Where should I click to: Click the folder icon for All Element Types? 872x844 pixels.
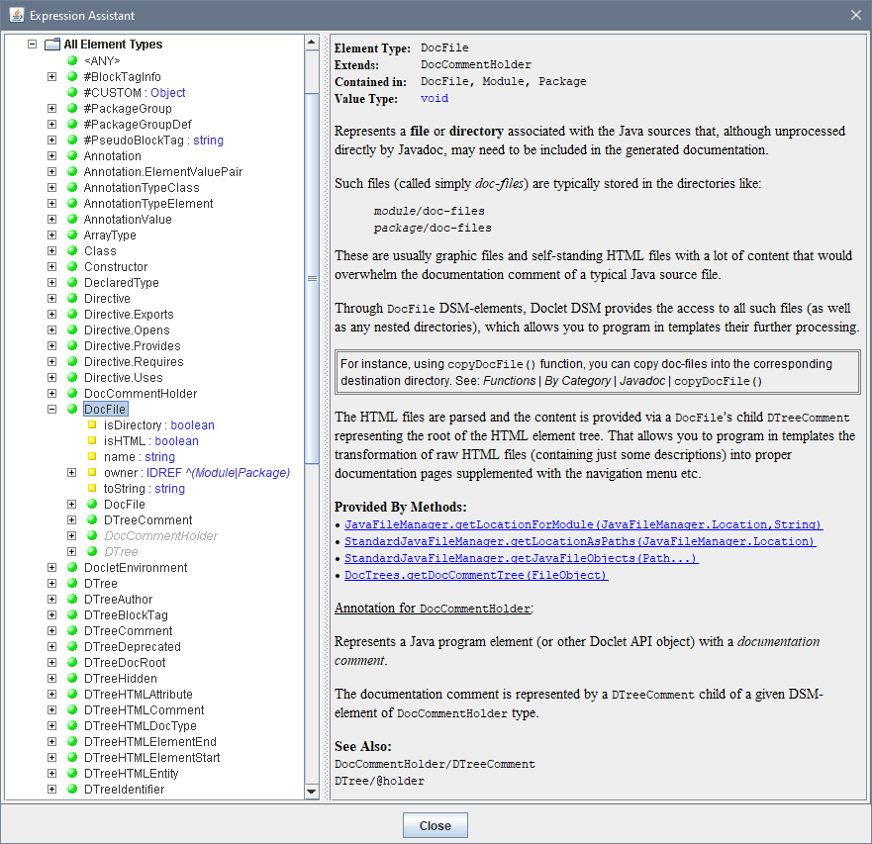click(x=52, y=45)
